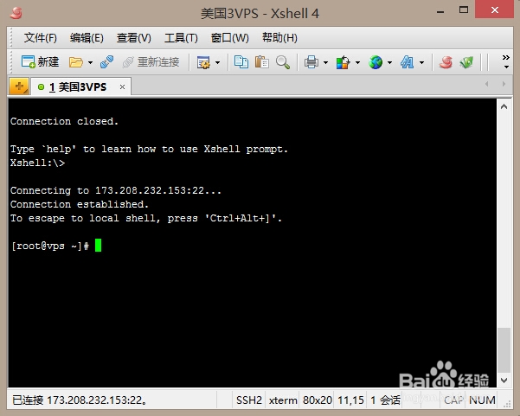This screenshot has width=520, height=416.
Task: Expand the globe encoding dropdown arrow
Action: click(x=389, y=62)
